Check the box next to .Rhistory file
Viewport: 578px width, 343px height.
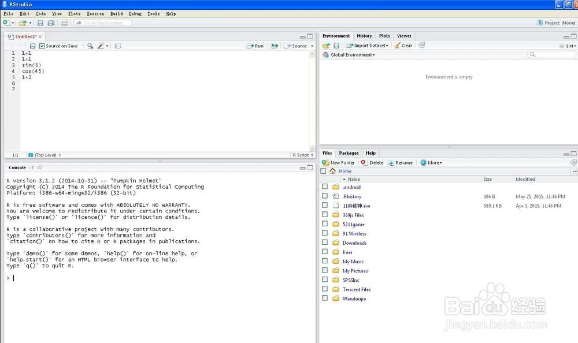coord(325,196)
